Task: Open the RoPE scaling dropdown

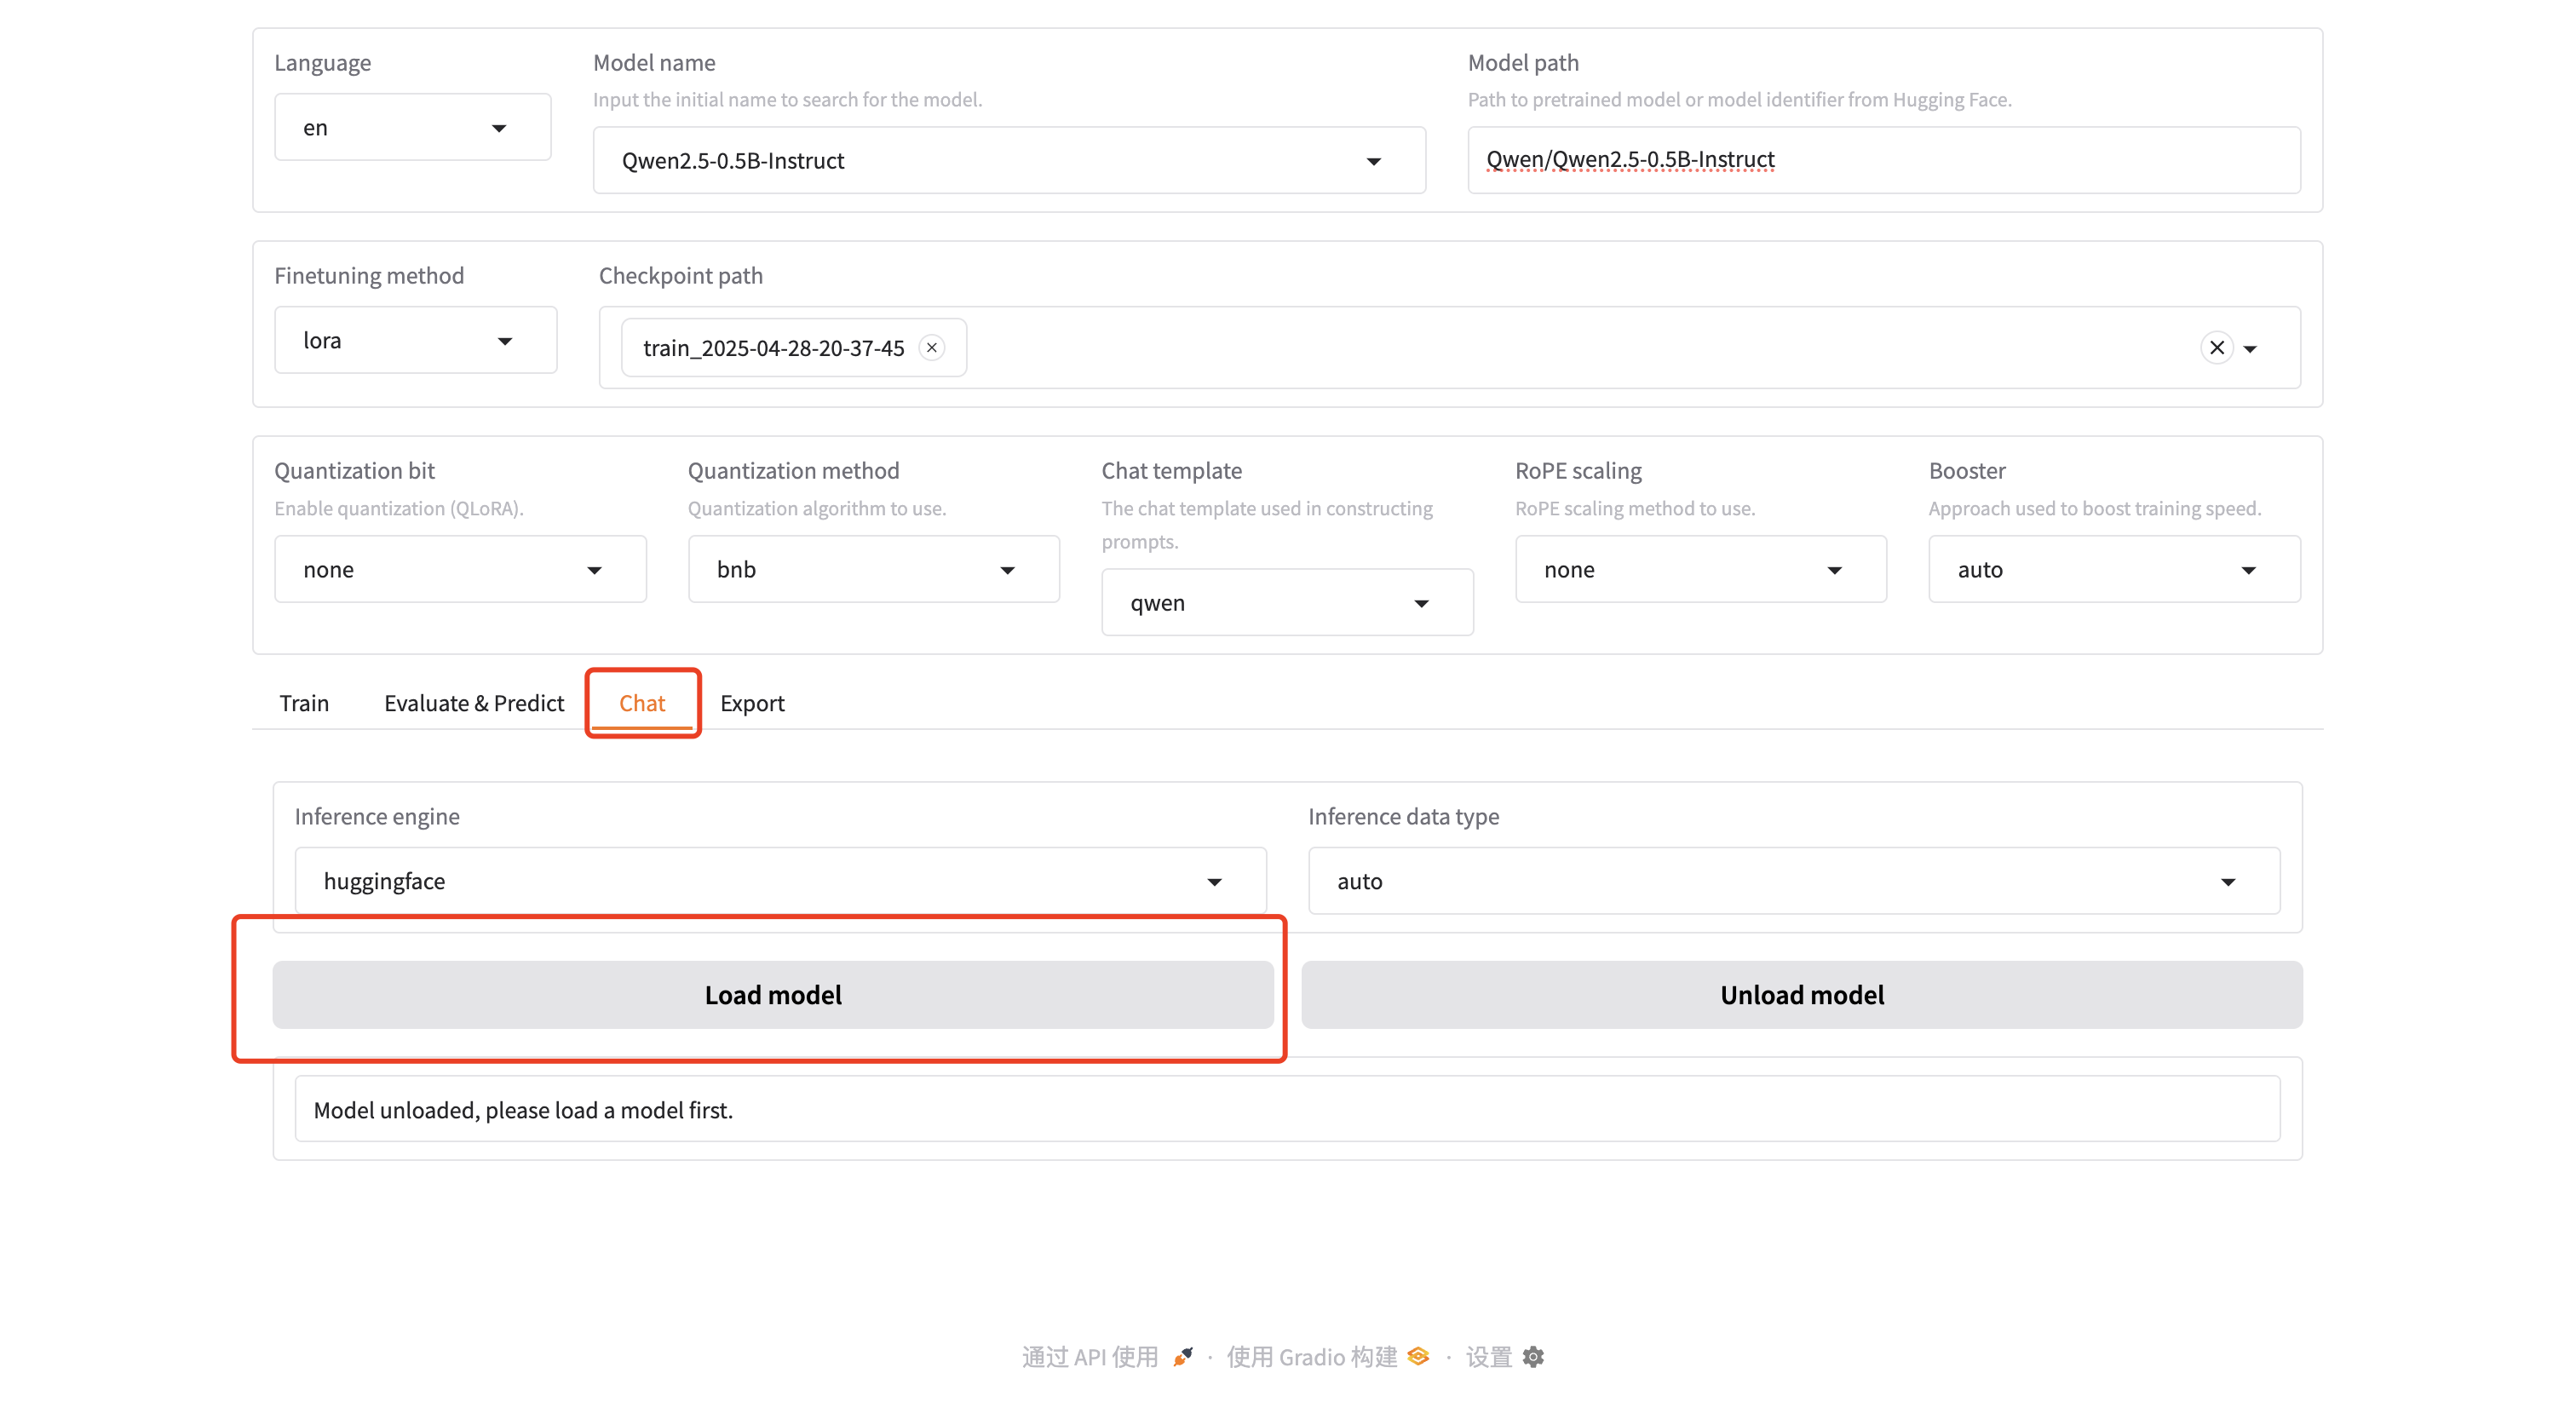Action: pos(1700,569)
